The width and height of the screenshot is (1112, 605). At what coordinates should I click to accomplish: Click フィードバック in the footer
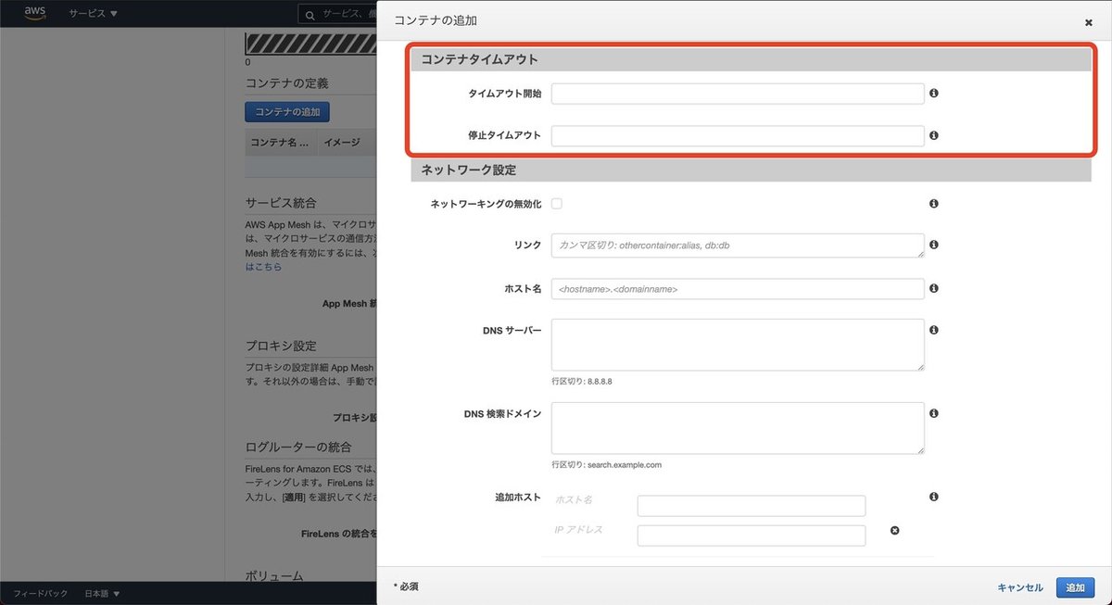coord(40,593)
